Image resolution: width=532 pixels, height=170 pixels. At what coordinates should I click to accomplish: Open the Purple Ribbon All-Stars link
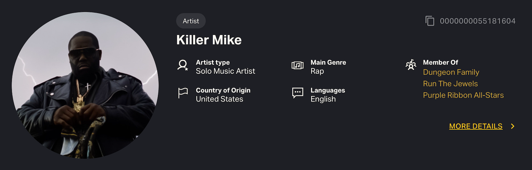coord(463,95)
